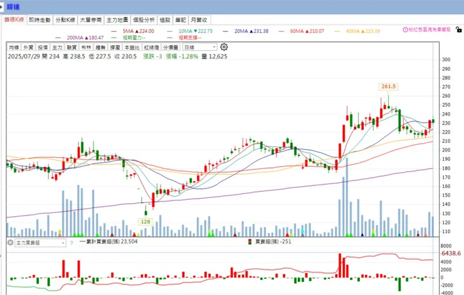
Task: Toggle the 本益比 overlay button
Action: point(132,48)
